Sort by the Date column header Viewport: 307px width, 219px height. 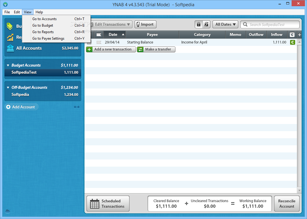click(115, 35)
